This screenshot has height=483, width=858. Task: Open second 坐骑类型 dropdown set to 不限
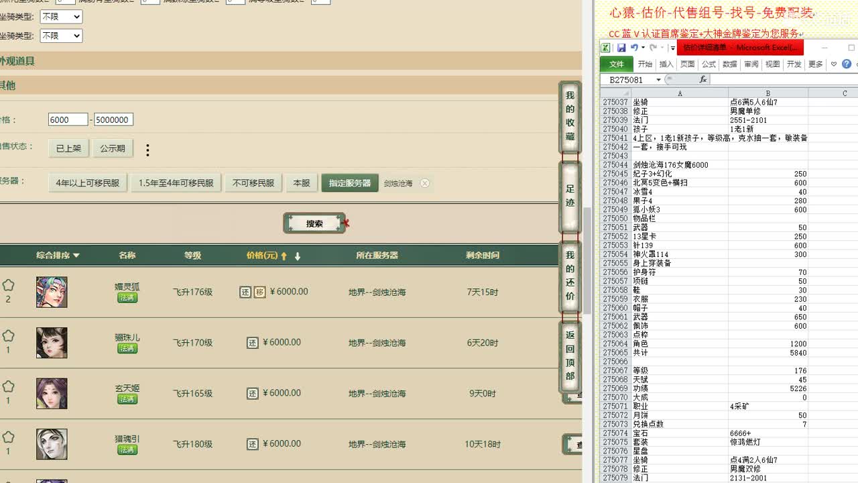click(x=61, y=36)
